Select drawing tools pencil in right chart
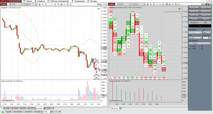This screenshot has width=213, height=114. click(x=151, y=4)
